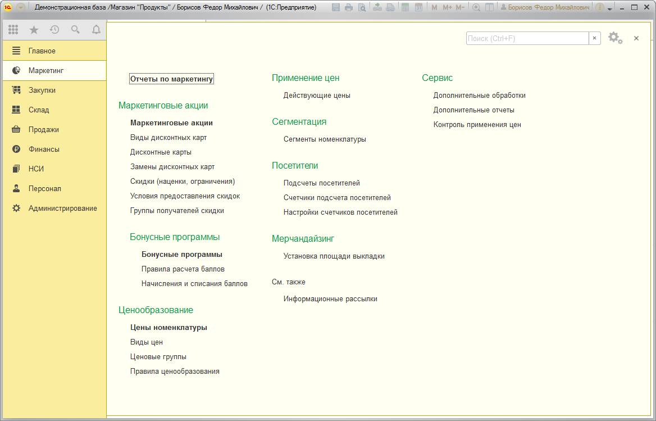Viewport: 656px width, 421px height.
Task: Open Установка площади выкладки link
Action: pyautogui.click(x=334, y=256)
